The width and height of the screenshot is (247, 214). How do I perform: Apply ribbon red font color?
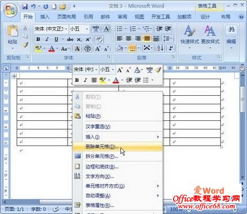51,49
